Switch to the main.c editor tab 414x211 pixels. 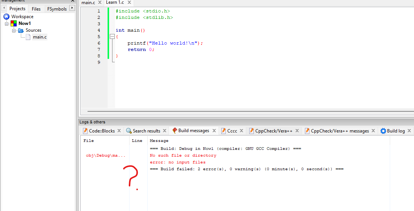click(89, 3)
